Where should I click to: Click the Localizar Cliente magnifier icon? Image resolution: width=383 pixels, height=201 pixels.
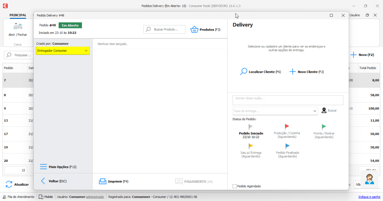tap(244, 72)
